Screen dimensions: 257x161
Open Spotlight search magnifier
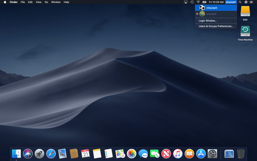tap(240, 2)
